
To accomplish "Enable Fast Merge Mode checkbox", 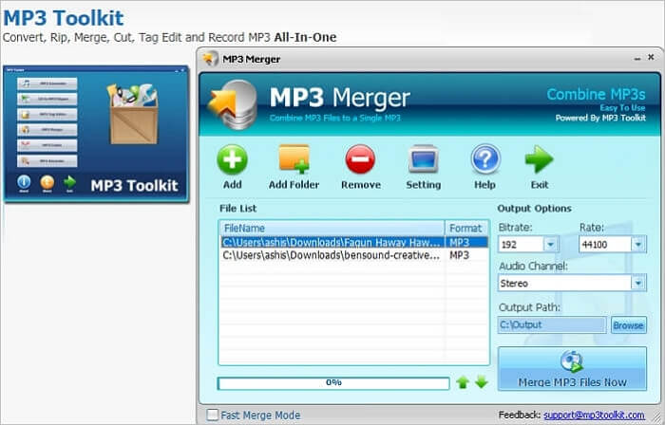I will 212,415.
